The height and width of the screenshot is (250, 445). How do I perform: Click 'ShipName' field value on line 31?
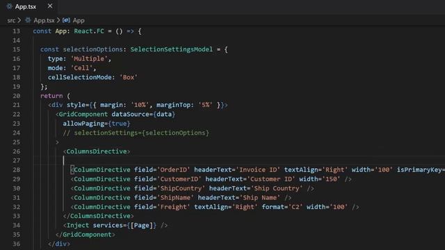point(175,197)
